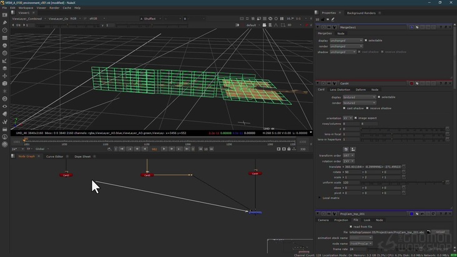The image size is (457, 257).
Task: Open the 3D nodes cube icon
Action: [4, 84]
